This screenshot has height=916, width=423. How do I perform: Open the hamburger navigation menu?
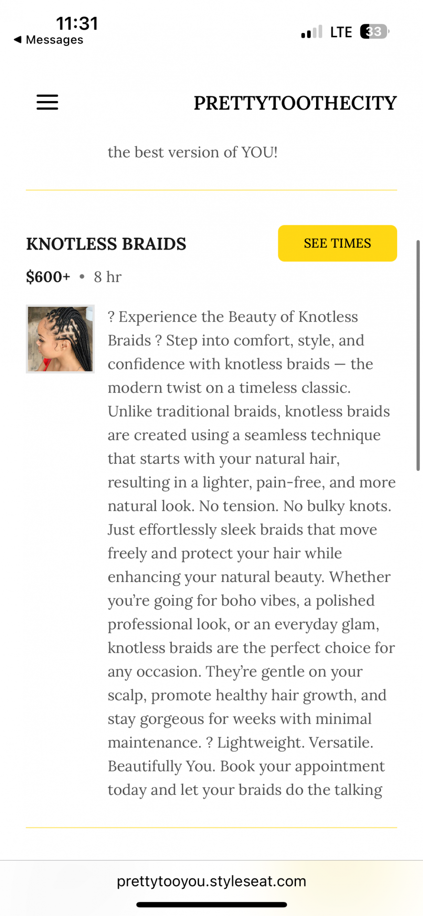(x=47, y=102)
